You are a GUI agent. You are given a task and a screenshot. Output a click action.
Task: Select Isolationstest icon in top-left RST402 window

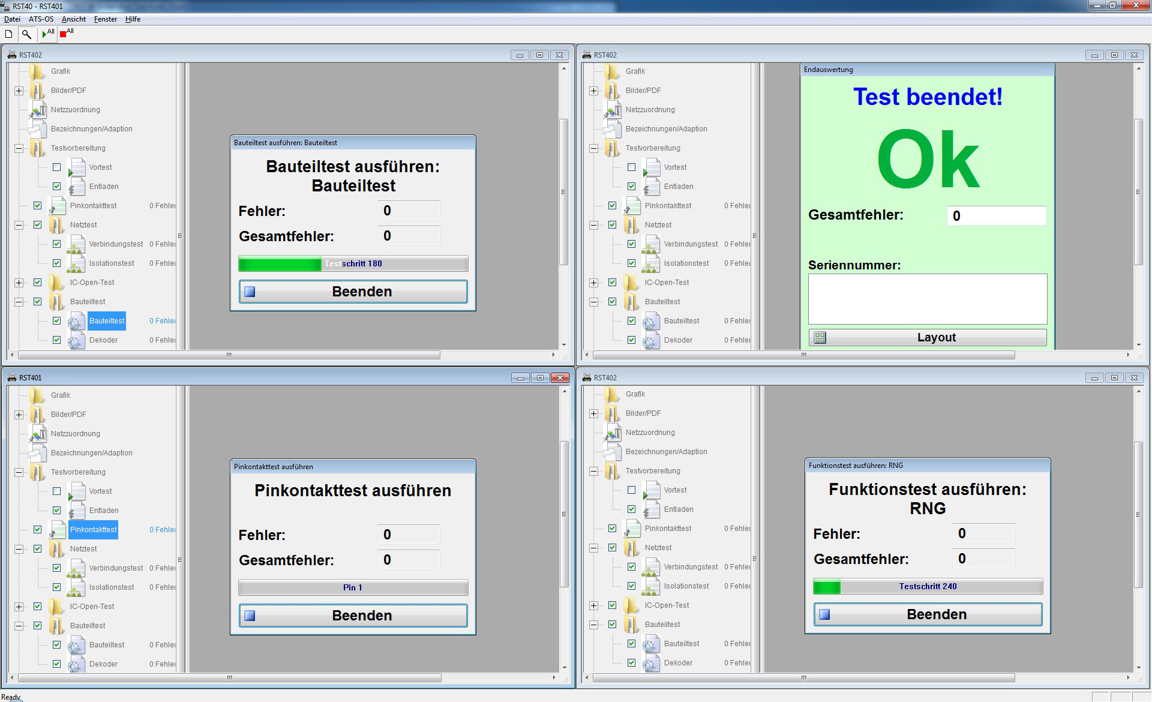(77, 263)
